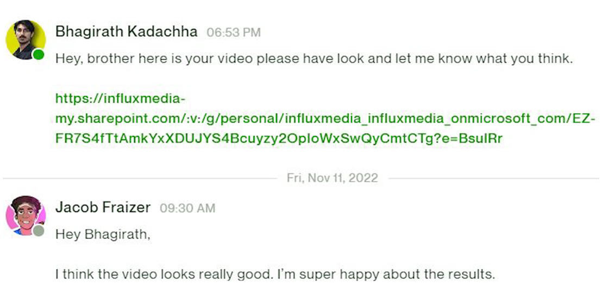Click the 'Fri, Nov 11, 2022' date divider
This screenshot has height=299, width=602.
pyautogui.click(x=332, y=178)
